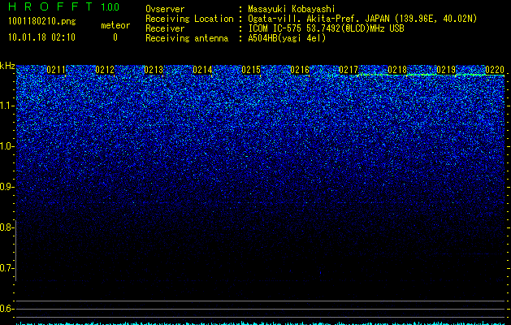Image resolution: width=511 pixels, height=325 pixels.
Task: Click the meteor count label
Action: tap(115, 25)
